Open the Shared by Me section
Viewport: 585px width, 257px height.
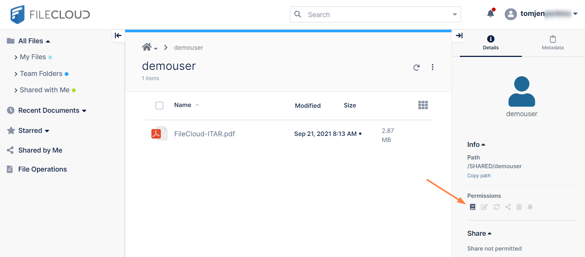[40, 150]
